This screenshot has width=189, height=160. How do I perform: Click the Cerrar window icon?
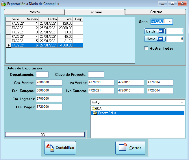[x=123, y=147]
